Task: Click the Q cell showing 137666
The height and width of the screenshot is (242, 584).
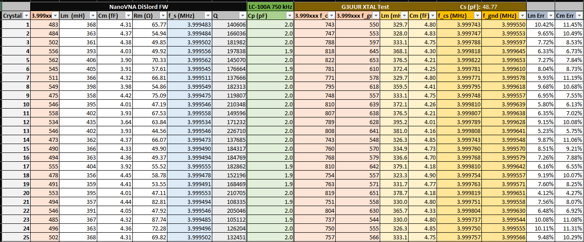Action: tap(230, 78)
